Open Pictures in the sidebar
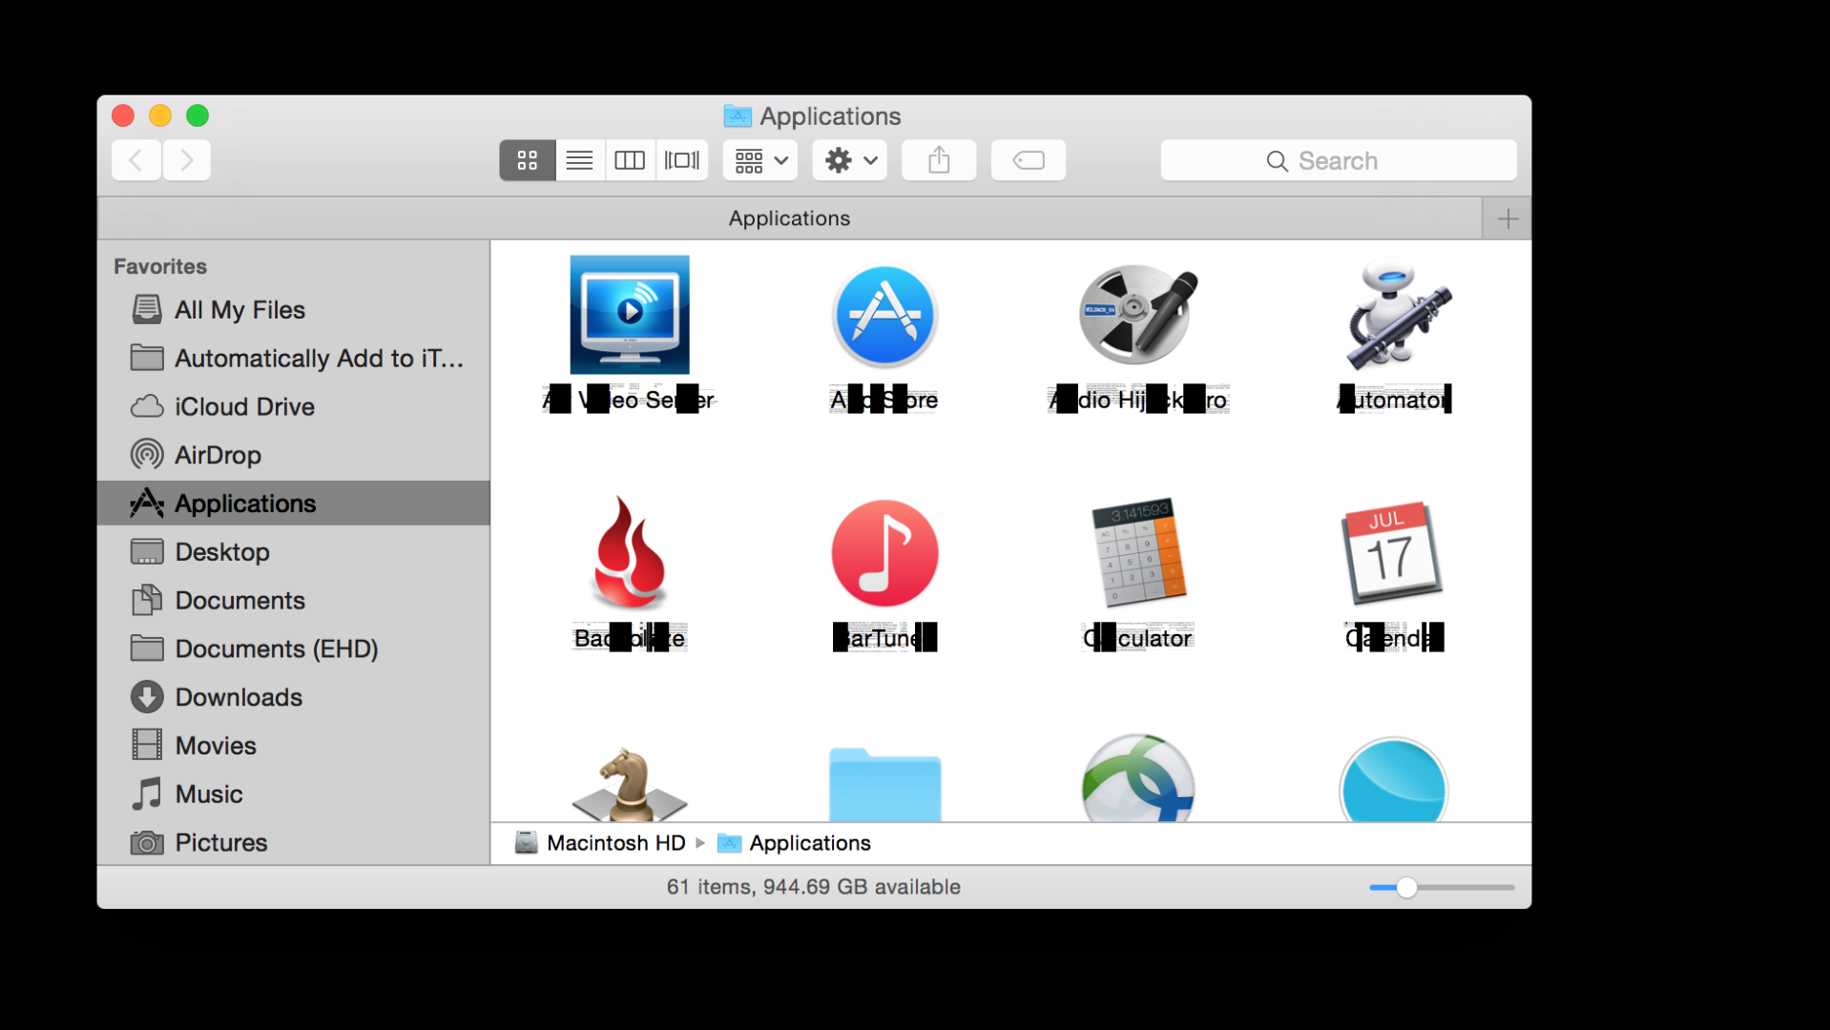Screen dimensions: 1830x1030 tap(294, 843)
